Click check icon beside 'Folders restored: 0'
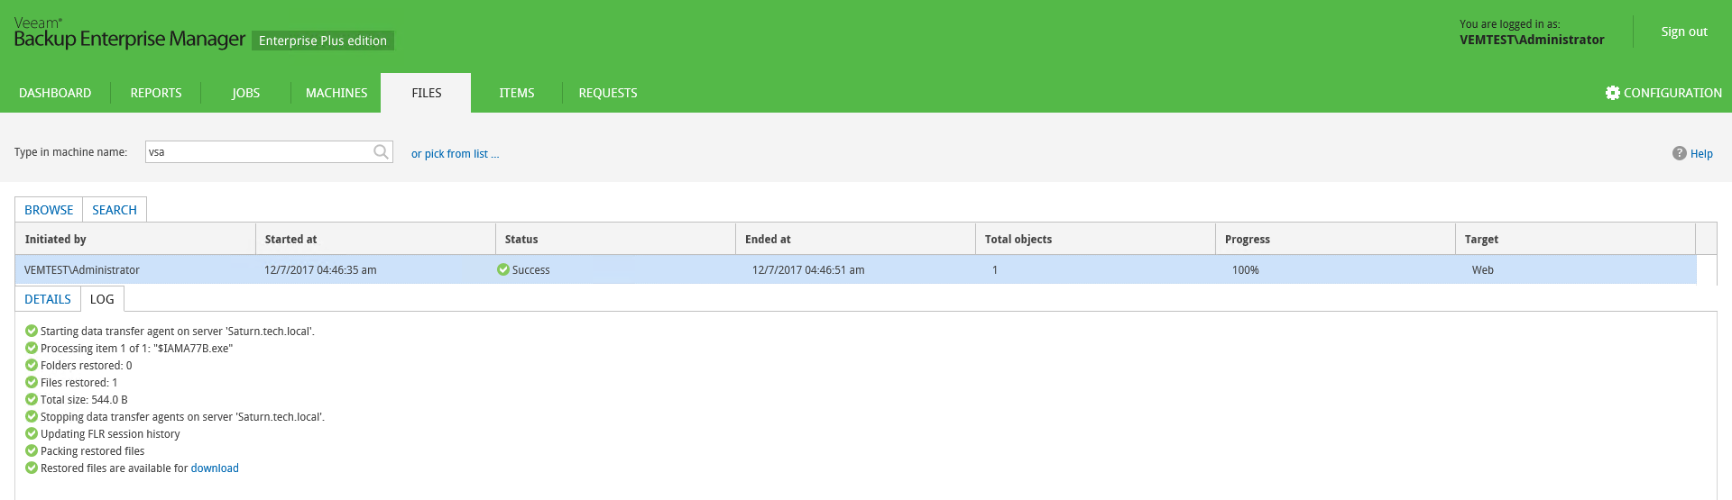The width and height of the screenshot is (1732, 500). (32, 365)
